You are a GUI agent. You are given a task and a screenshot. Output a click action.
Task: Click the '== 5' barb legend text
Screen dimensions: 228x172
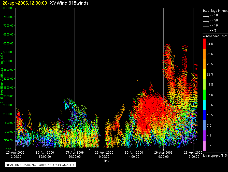pos(213,31)
